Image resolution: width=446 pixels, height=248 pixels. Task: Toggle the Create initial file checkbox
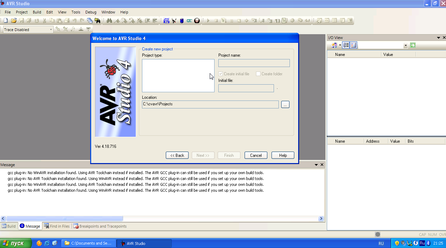coord(221,74)
